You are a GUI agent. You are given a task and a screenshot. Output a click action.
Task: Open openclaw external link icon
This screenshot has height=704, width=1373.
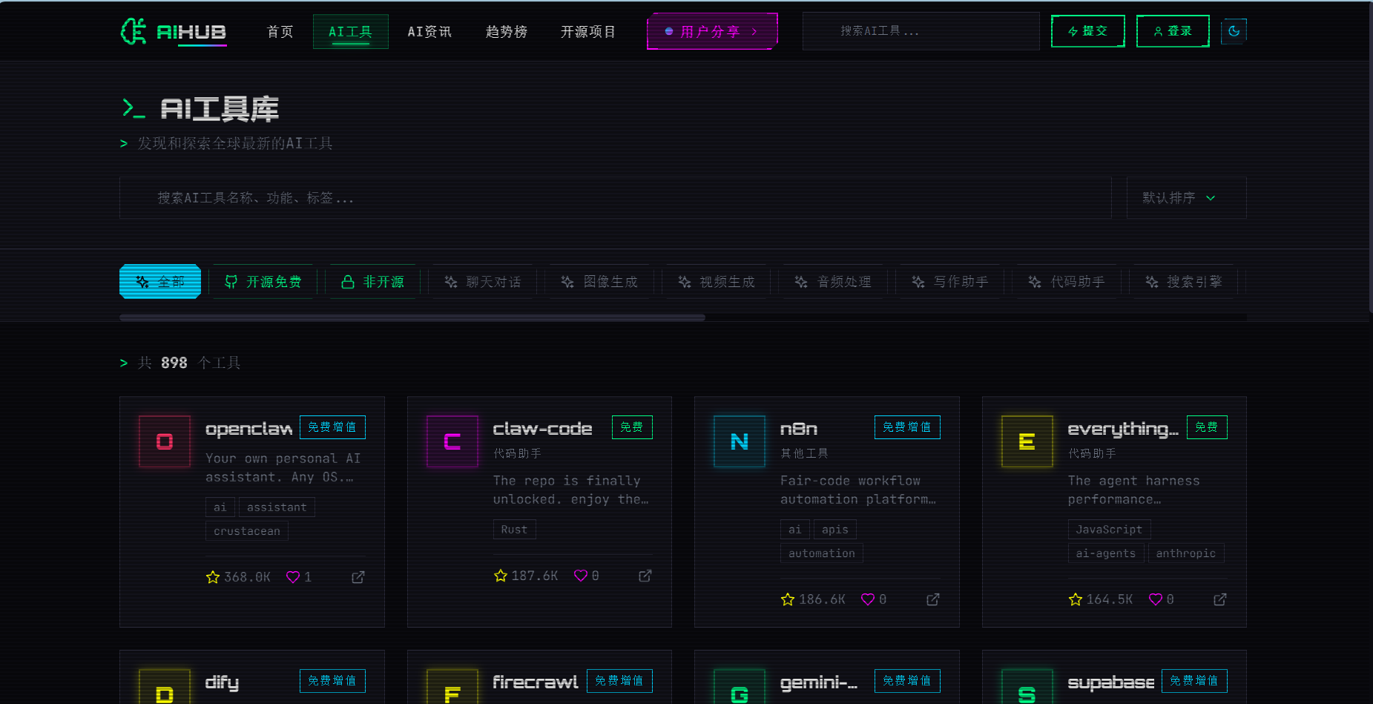[358, 577]
